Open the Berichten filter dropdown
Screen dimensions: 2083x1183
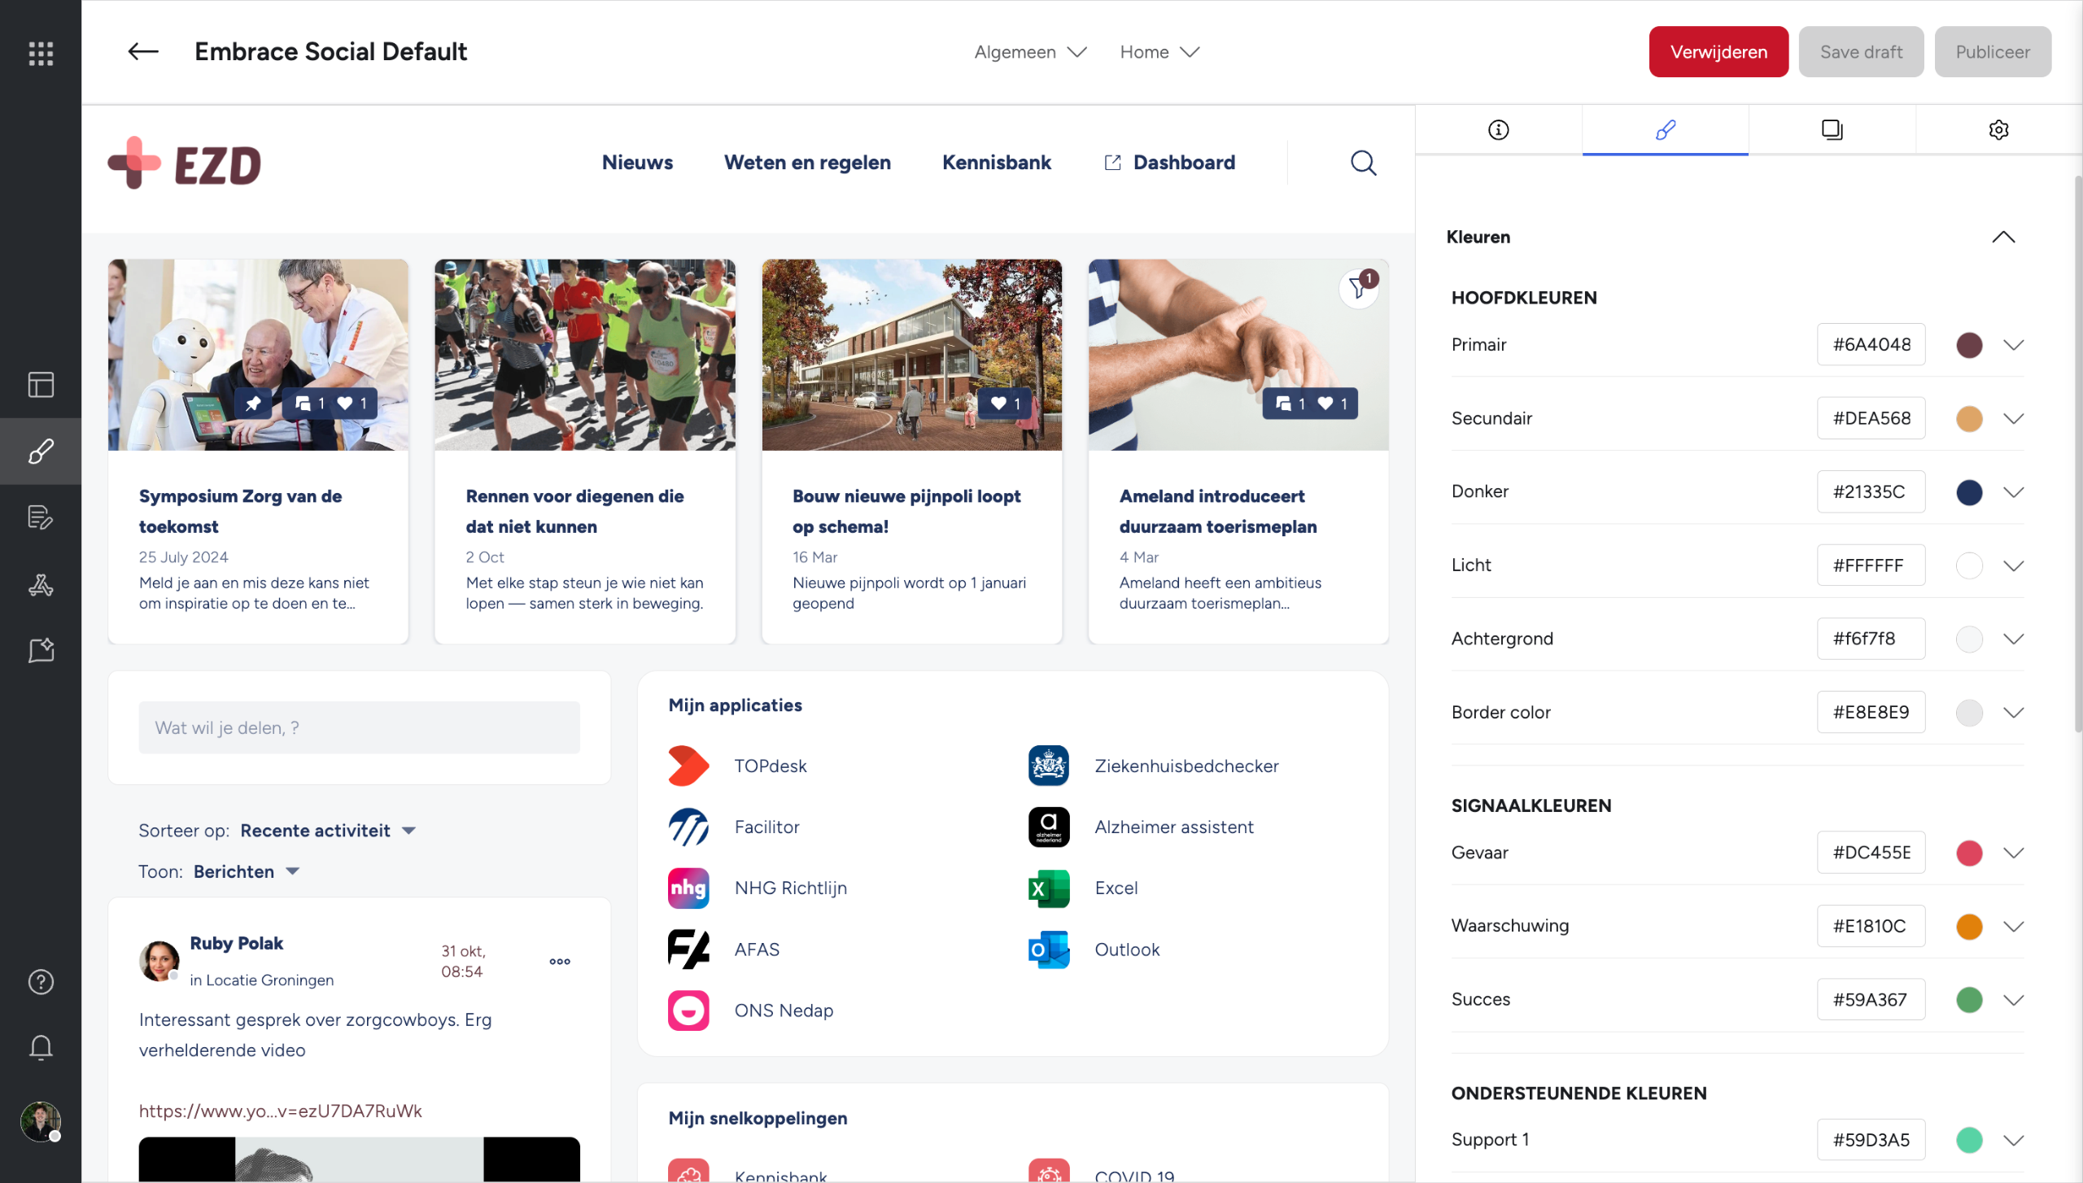point(247,871)
